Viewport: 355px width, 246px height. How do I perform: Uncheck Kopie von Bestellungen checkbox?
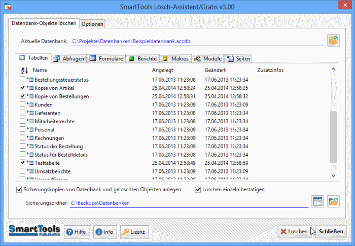(x=22, y=96)
